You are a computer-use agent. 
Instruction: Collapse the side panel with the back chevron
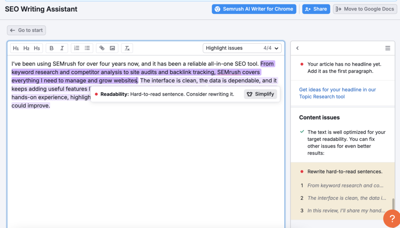coord(297,48)
